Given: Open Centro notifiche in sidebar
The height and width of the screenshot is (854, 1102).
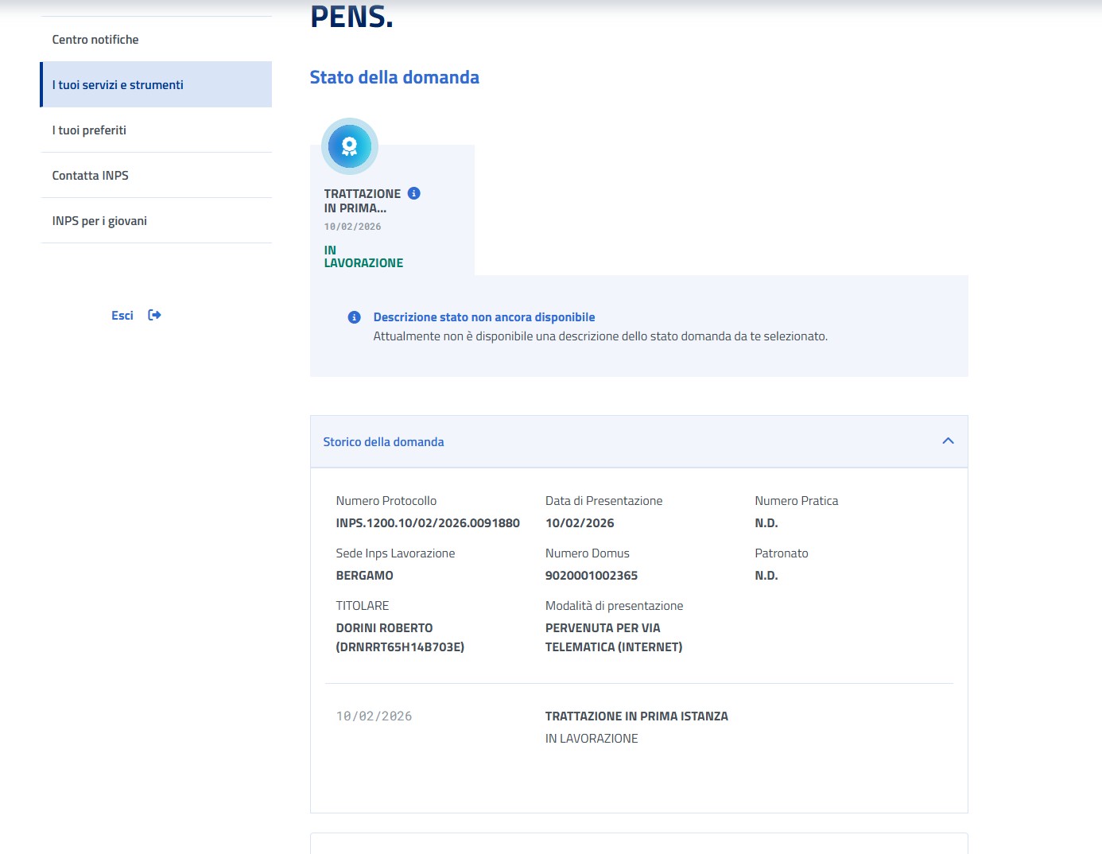Looking at the screenshot, I should 95,40.
